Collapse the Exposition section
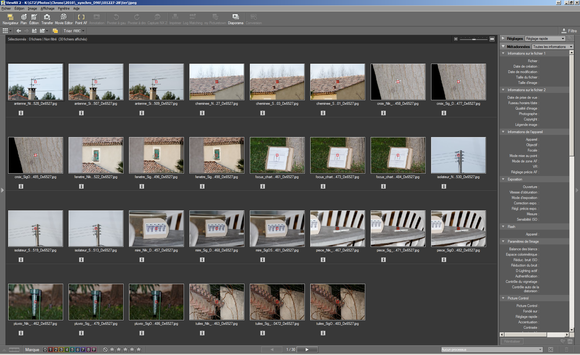The image size is (580, 355). (x=503, y=179)
